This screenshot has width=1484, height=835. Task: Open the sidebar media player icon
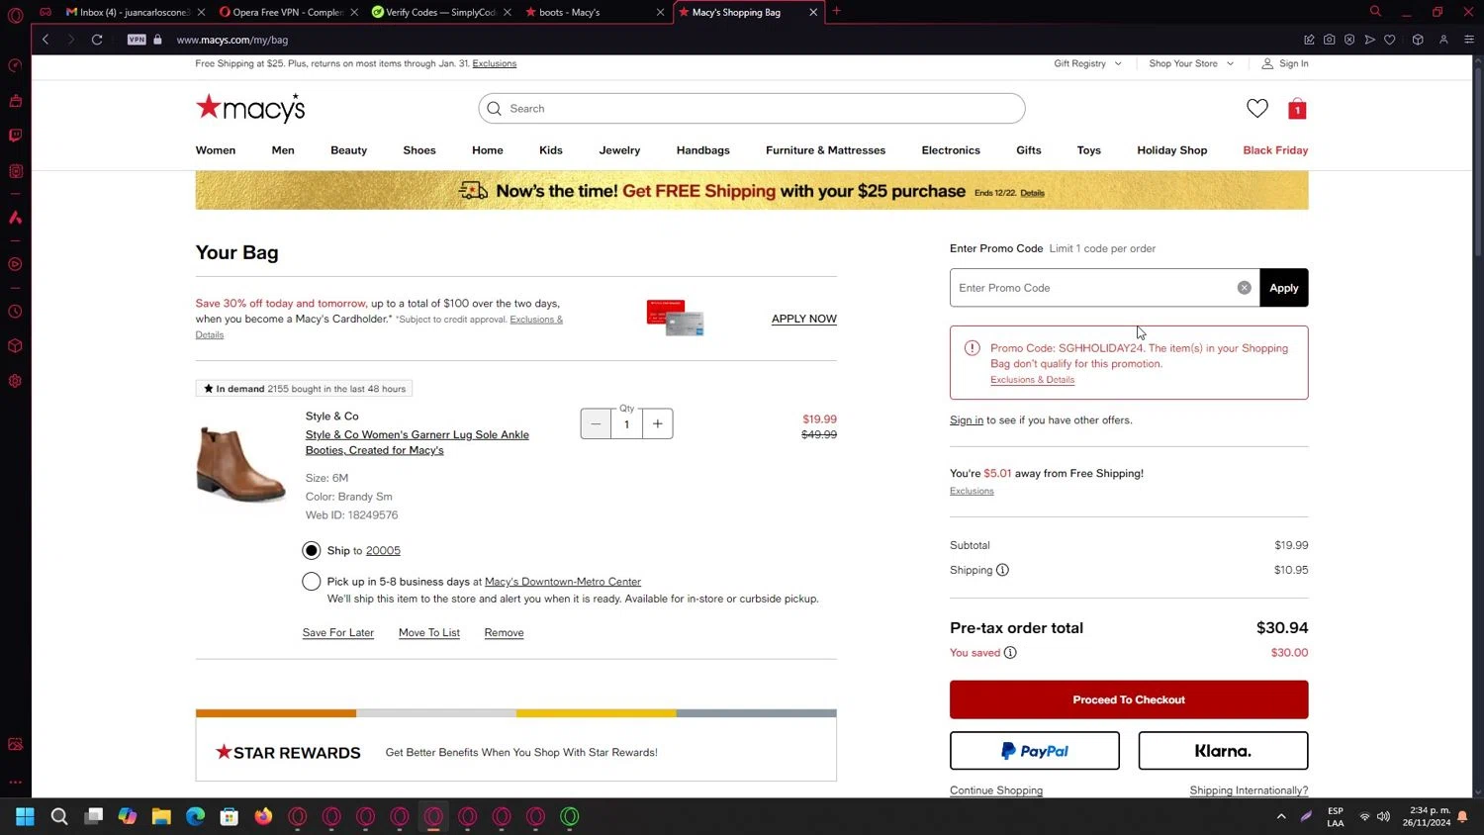[x=15, y=264]
